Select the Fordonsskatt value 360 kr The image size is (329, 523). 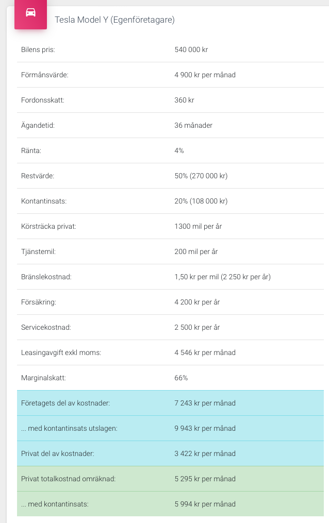pyautogui.click(x=184, y=100)
